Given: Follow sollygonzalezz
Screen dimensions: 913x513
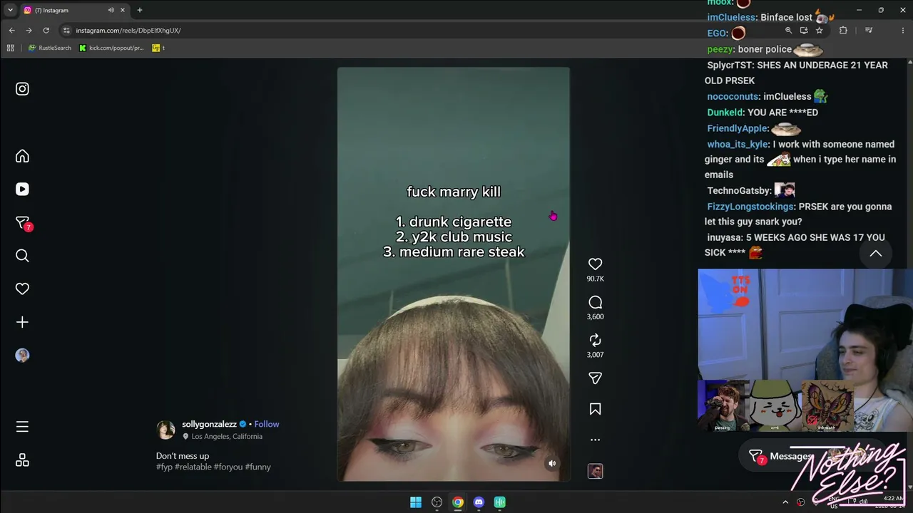Looking at the screenshot, I should (x=267, y=424).
